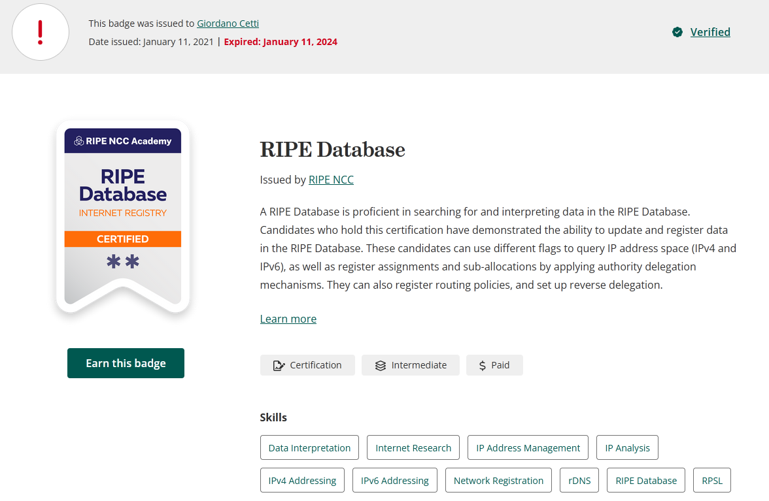Select the rDNS skill tag
Image resolution: width=769 pixels, height=501 pixels.
(x=579, y=481)
